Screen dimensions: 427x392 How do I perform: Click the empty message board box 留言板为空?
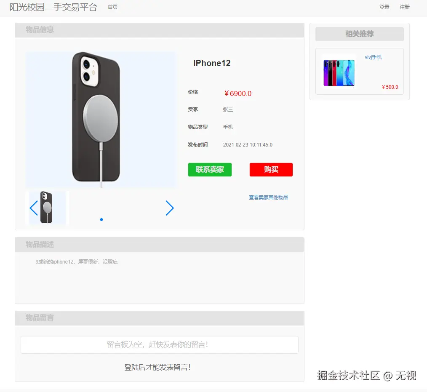click(160, 345)
